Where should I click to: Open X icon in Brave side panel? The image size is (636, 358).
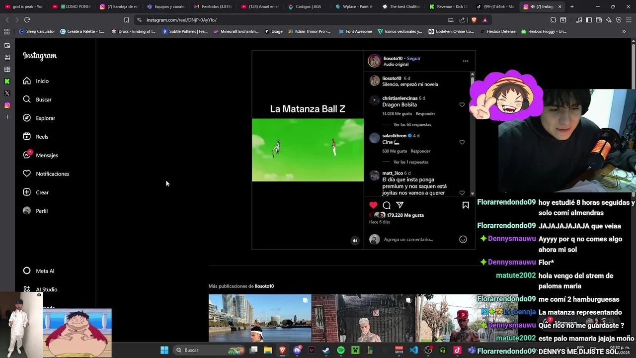click(7, 93)
